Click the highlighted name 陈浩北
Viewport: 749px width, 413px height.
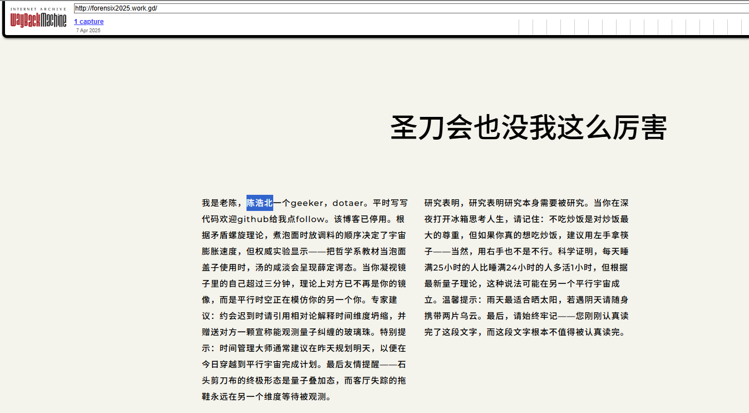[260, 203]
